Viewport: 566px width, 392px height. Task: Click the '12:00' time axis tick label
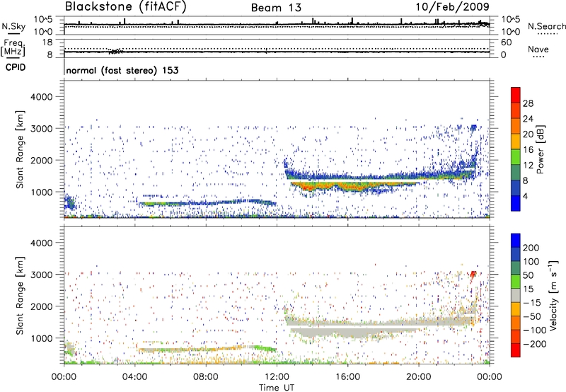pyautogui.click(x=277, y=377)
